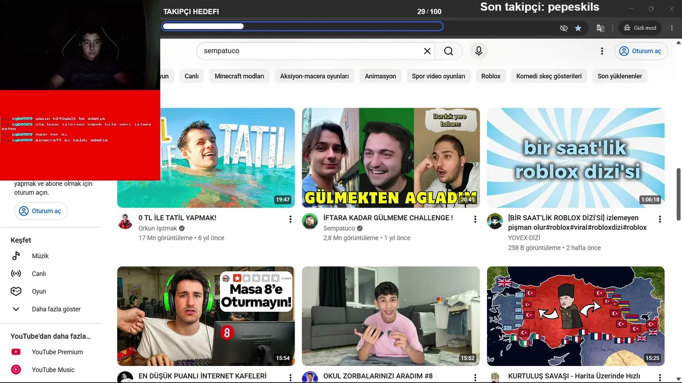Click the YOVEX-DİZİ channel avatar
This screenshot has width=682, height=383.
[x=495, y=221]
